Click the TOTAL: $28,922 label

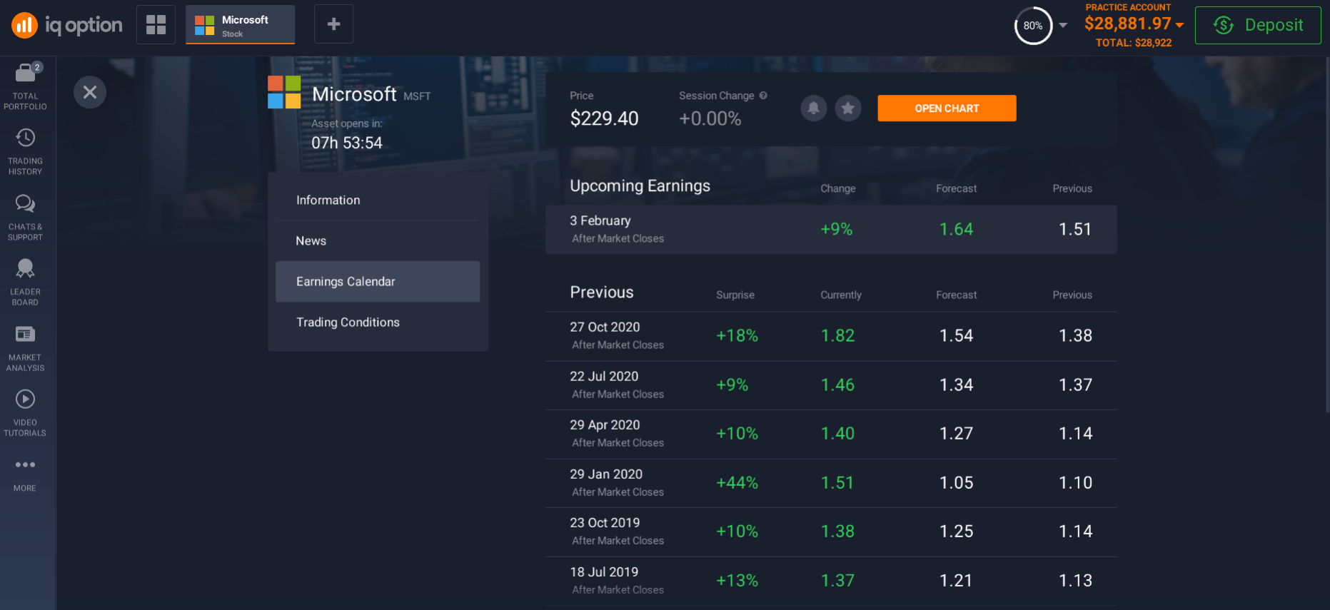(1134, 43)
